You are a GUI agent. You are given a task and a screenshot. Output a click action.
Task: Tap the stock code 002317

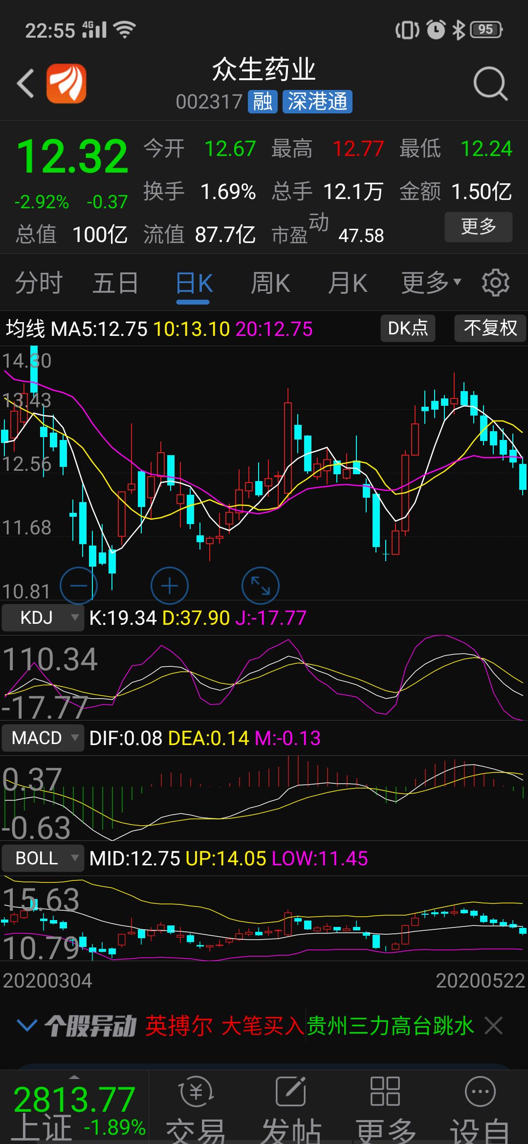click(209, 102)
